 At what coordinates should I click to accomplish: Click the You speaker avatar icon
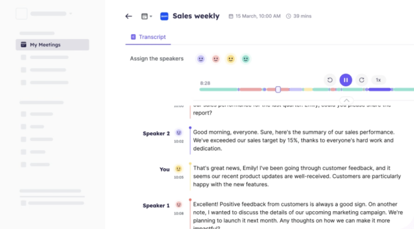(179, 169)
